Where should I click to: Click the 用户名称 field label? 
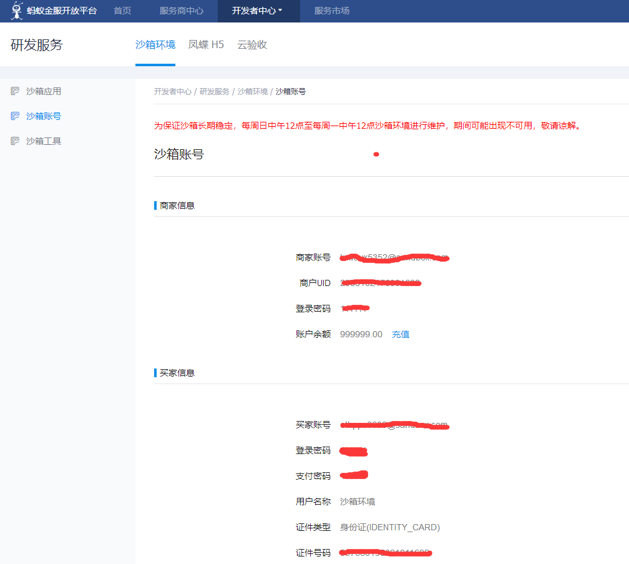coord(313,502)
